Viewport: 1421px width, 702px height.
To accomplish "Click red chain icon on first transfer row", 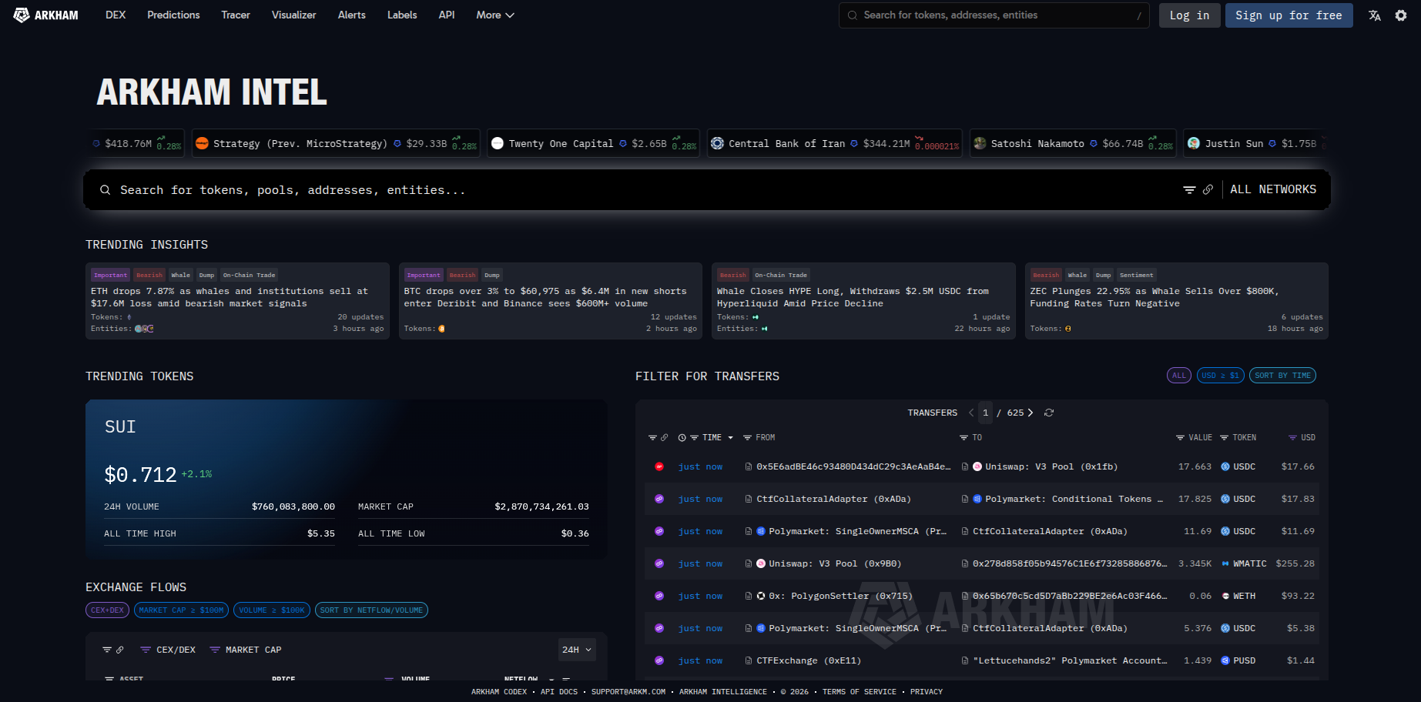I will click(659, 466).
